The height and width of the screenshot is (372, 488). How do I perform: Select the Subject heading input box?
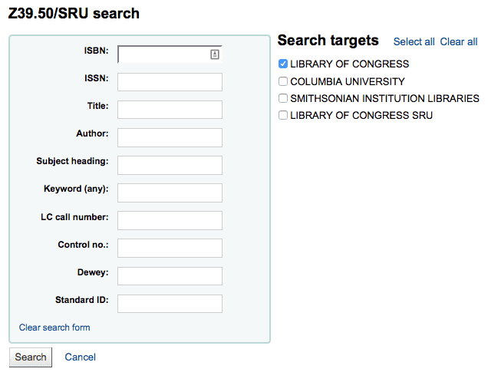click(x=170, y=165)
